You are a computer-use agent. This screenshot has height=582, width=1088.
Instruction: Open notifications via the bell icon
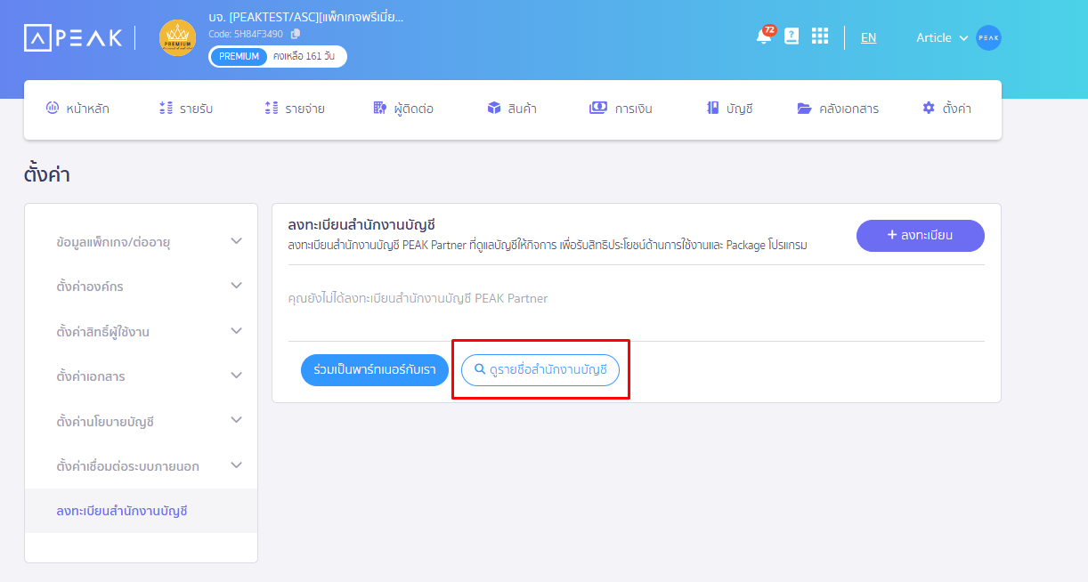point(763,37)
